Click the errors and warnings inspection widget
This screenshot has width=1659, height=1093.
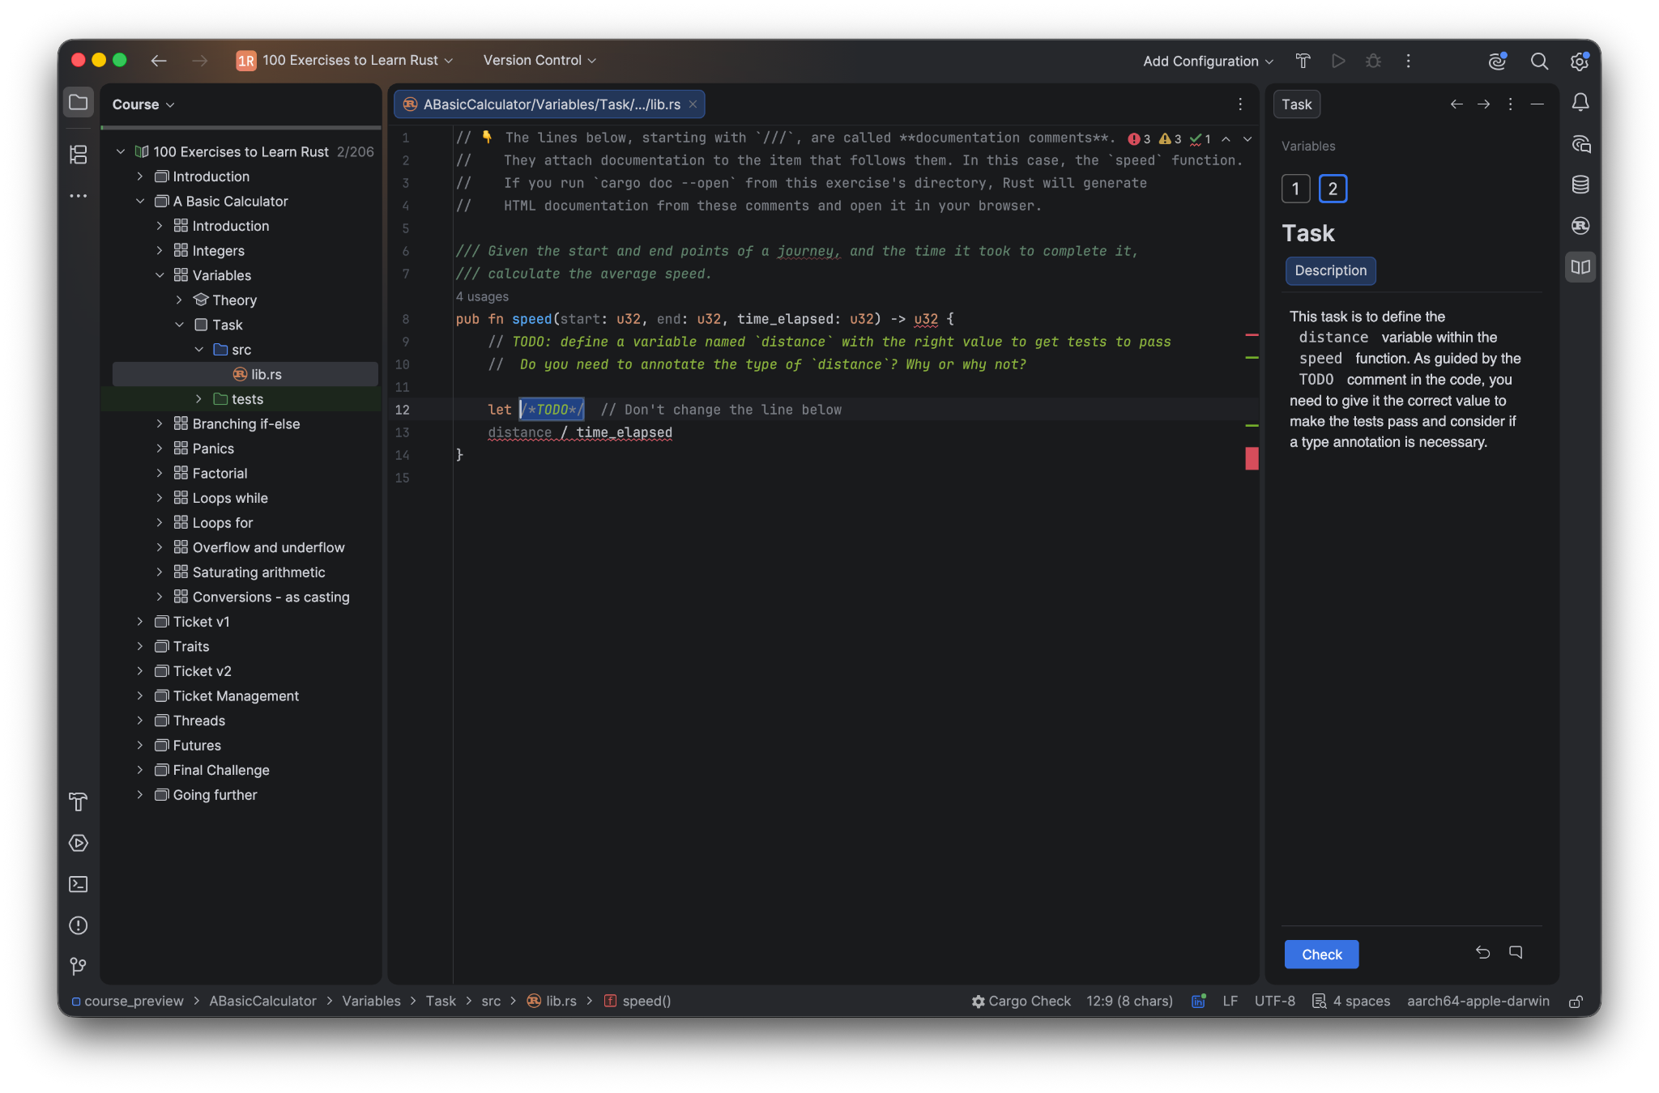tap(1168, 139)
